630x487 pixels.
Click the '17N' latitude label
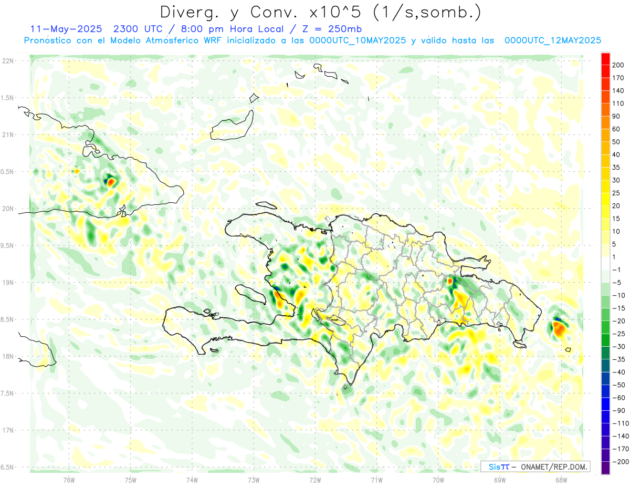(8, 430)
